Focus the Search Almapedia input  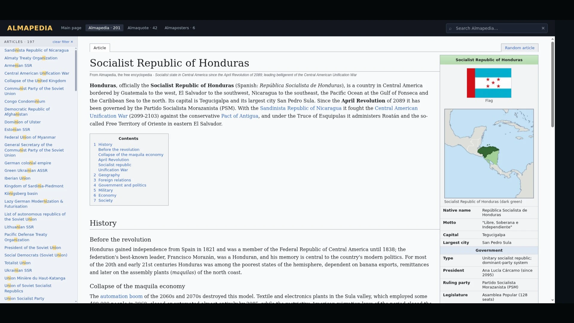(497, 28)
